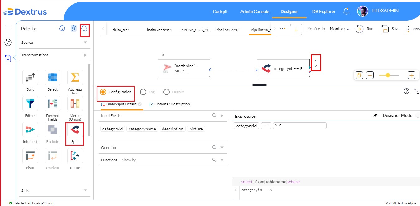Search Functions section with magnifier icon

[214, 160]
